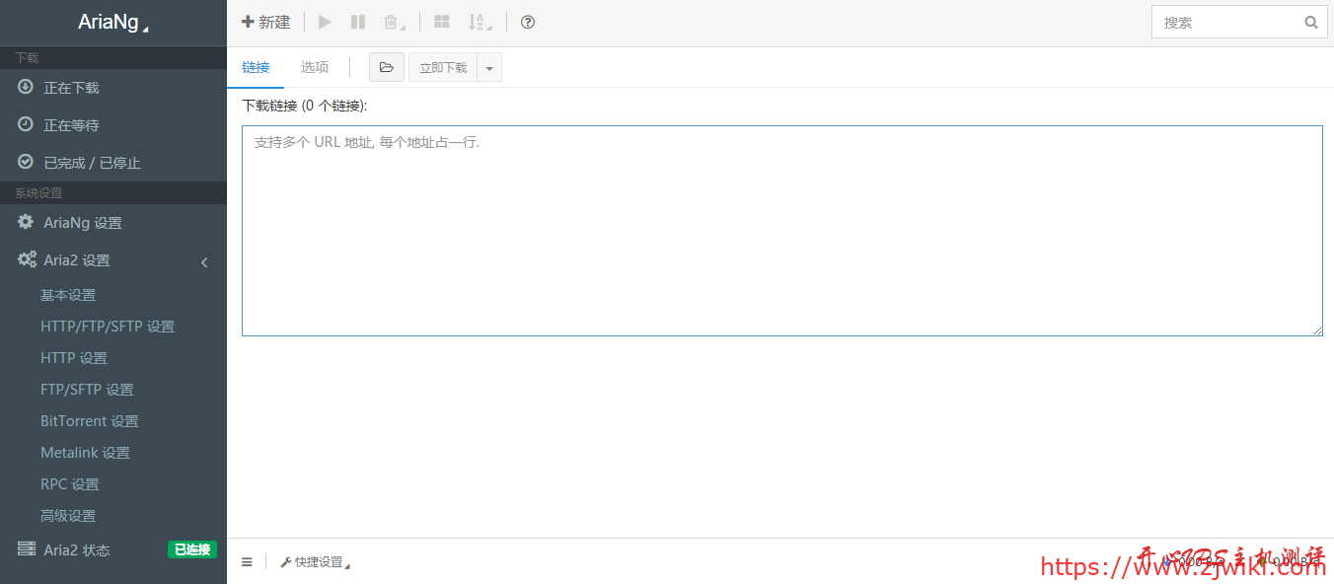The height and width of the screenshot is (584, 1334).
Task: Click the 立即下载 button
Action: 443,67
